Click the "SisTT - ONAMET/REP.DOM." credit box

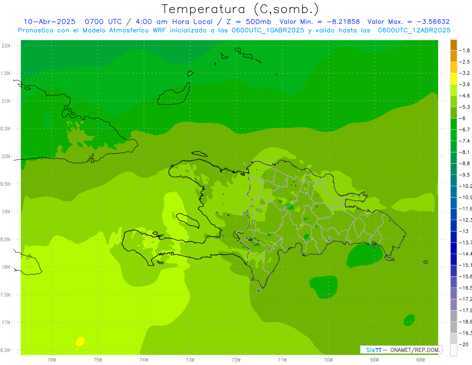click(x=401, y=350)
